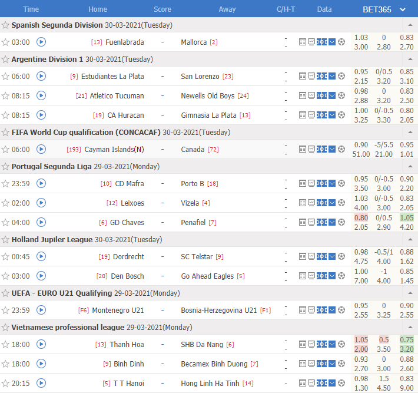Click the Hong Linh Ha Tinh team name
The height and width of the screenshot is (393, 418).
[x=210, y=384]
